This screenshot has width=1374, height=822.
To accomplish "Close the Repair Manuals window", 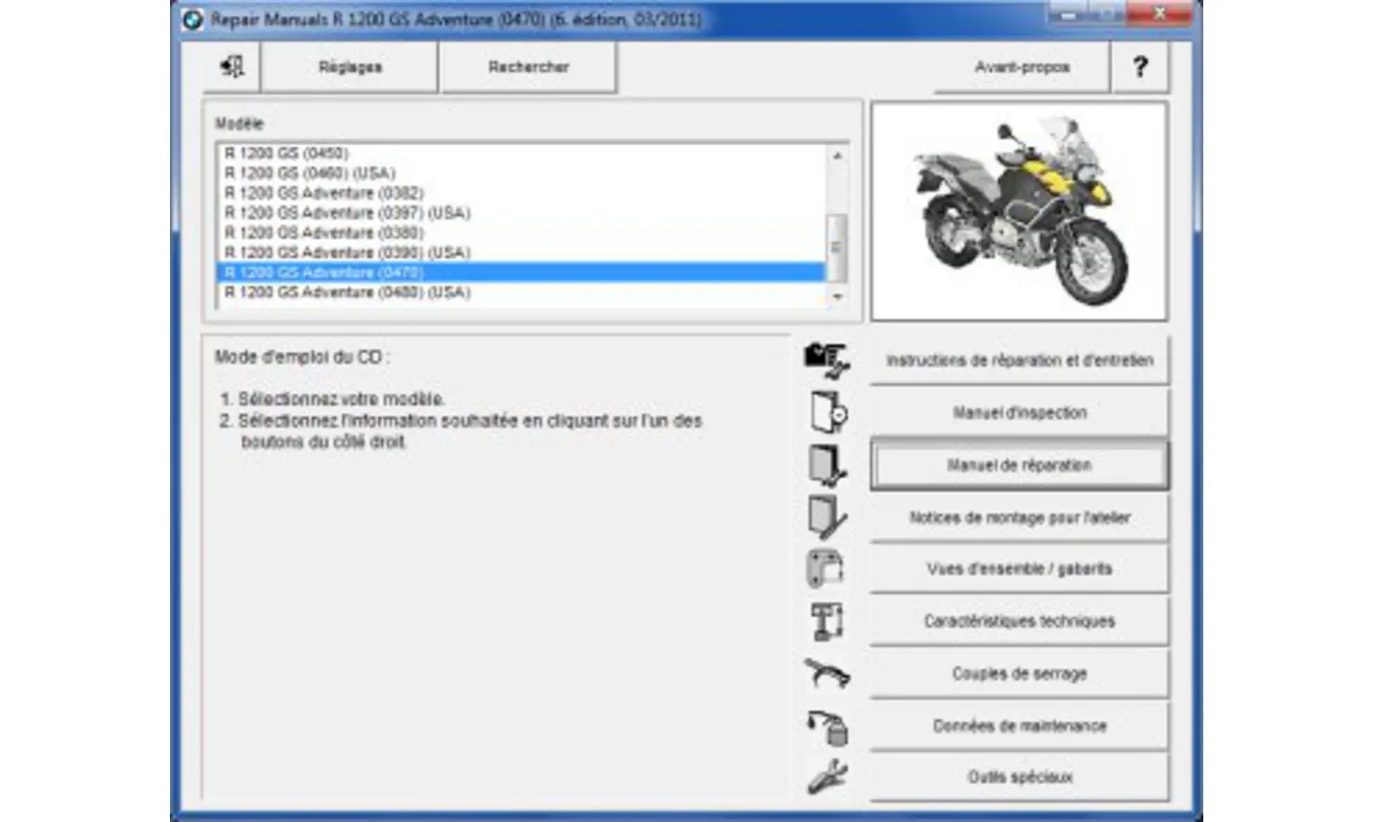I will [x=1160, y=13].
